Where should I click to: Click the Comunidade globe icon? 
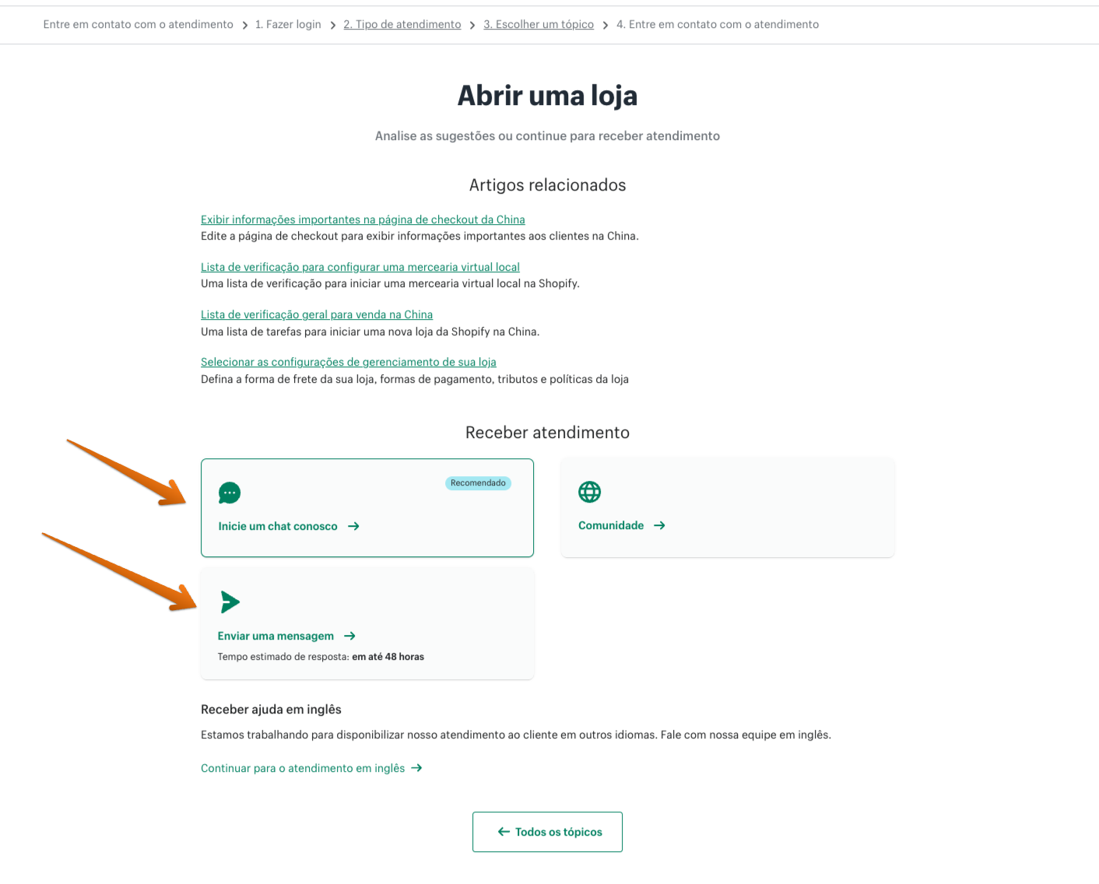(589, 492)
